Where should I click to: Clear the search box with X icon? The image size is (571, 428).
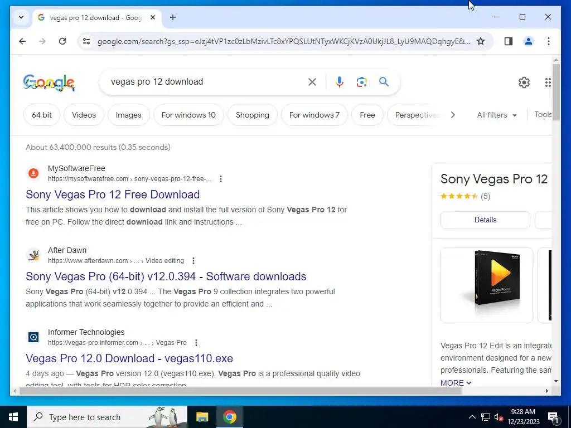(x=312, y=82)
